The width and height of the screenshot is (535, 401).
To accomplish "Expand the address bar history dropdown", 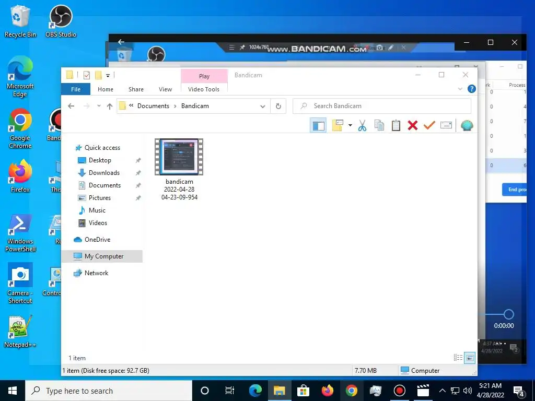I will [263, 106].
